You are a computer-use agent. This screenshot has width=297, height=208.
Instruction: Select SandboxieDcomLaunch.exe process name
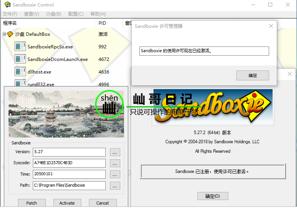pos(58,59)
